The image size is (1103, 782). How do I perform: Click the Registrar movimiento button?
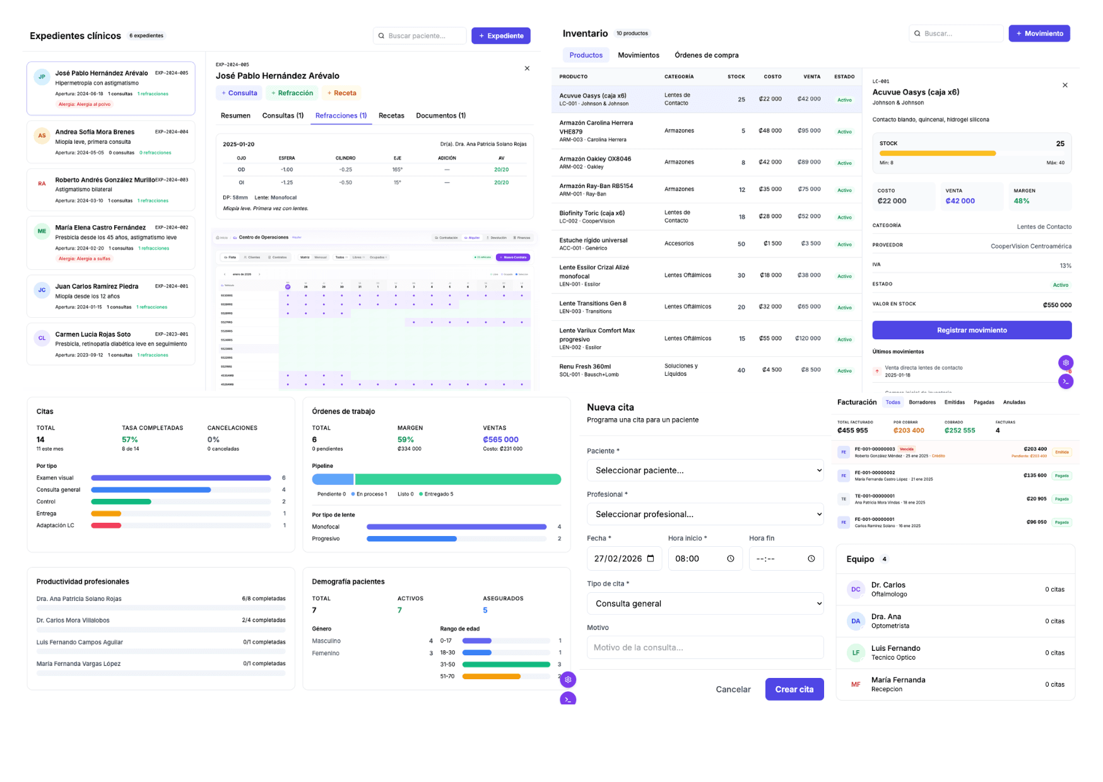pos(971,330)
